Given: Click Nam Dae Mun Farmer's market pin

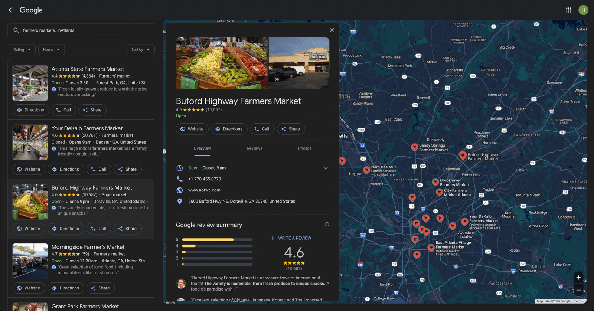Looking at the screenshot, I should pyautogui.click(x=366, y=170).
